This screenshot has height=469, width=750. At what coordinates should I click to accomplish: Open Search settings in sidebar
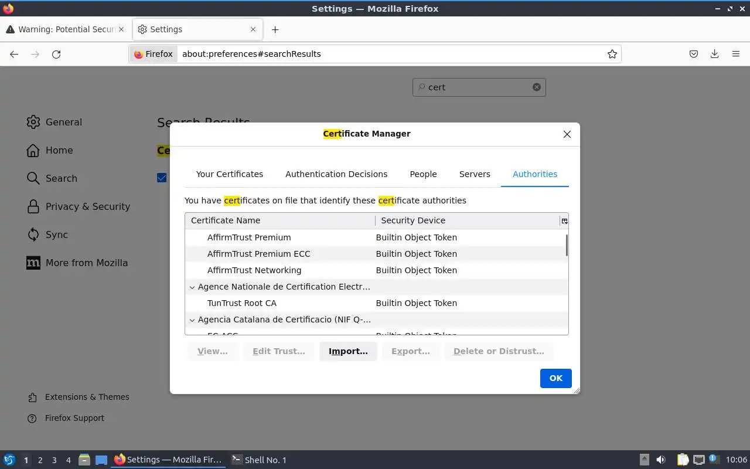click(x=52, y=178)
